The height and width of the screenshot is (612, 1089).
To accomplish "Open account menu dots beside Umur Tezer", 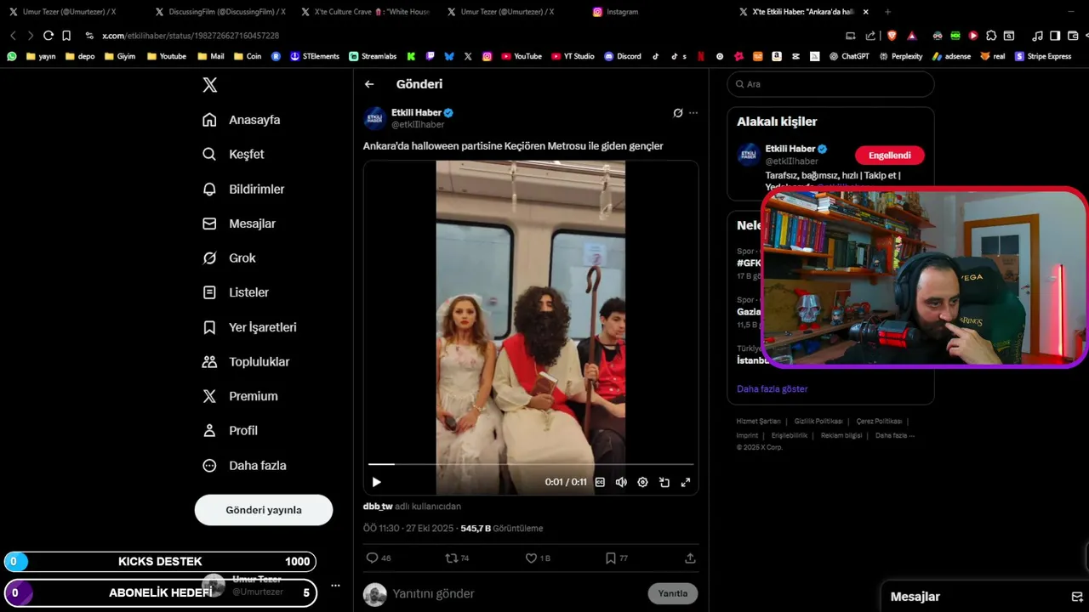I will [x=335, y=586].
